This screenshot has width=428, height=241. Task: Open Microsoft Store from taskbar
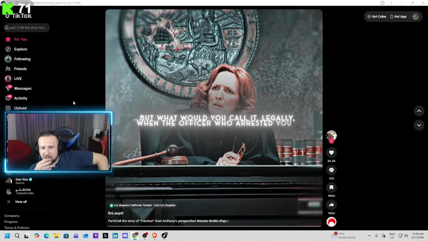point(66,236)
